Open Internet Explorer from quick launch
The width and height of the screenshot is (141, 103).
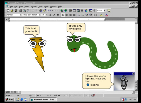[x=22, y=100]
